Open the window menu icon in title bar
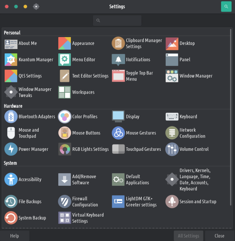 pos(36,7)
